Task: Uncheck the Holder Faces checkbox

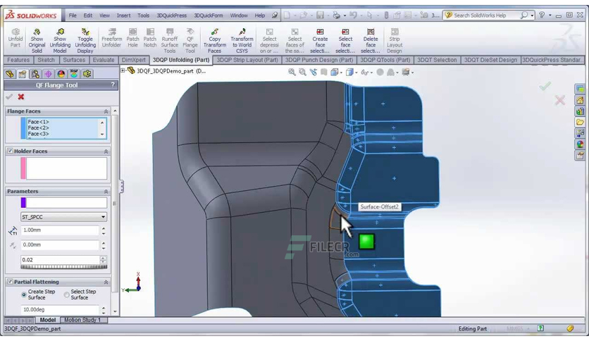Action: (10, 151)
